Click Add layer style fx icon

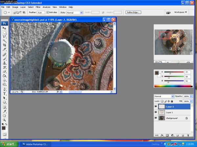coord(162,135)
